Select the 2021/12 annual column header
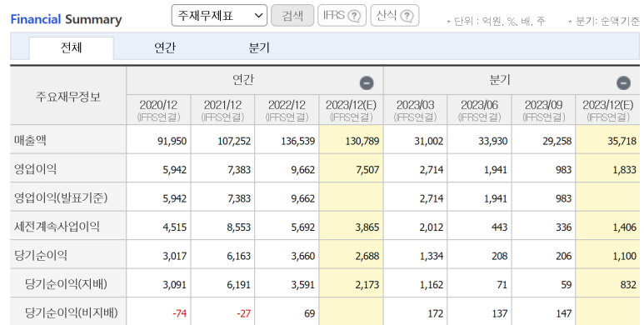Viewport: 644px width, 325px height. click(222, 110)
